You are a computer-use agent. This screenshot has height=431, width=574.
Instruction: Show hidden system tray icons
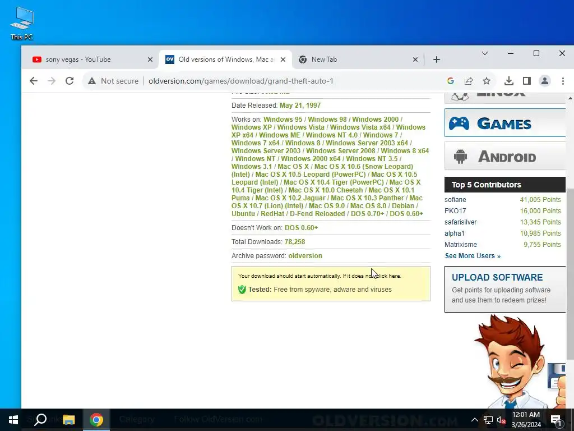pyautogui.click(x=474, y=420)
